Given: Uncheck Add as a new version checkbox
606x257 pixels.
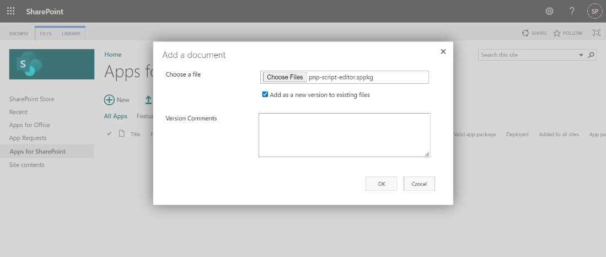Looking at the screenshot, I should [265, 94].
